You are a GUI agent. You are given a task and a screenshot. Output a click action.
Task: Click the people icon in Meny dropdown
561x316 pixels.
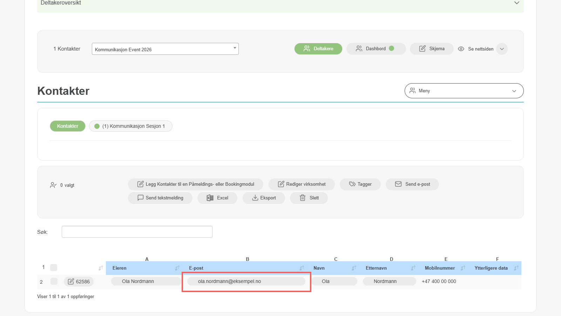click(x=413, y=91)
